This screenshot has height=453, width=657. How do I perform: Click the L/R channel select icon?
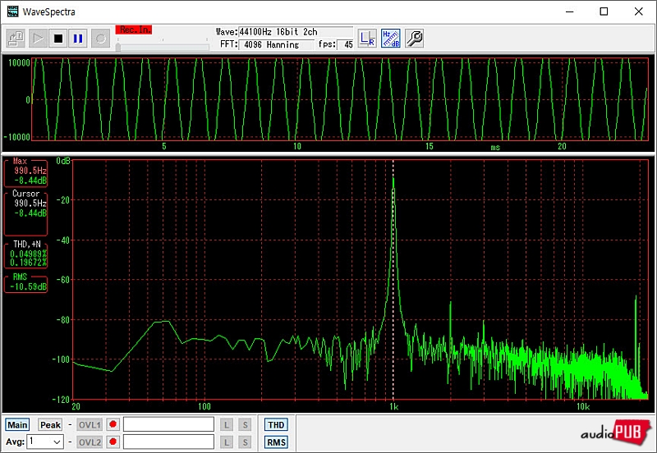[x=367, y=38]
